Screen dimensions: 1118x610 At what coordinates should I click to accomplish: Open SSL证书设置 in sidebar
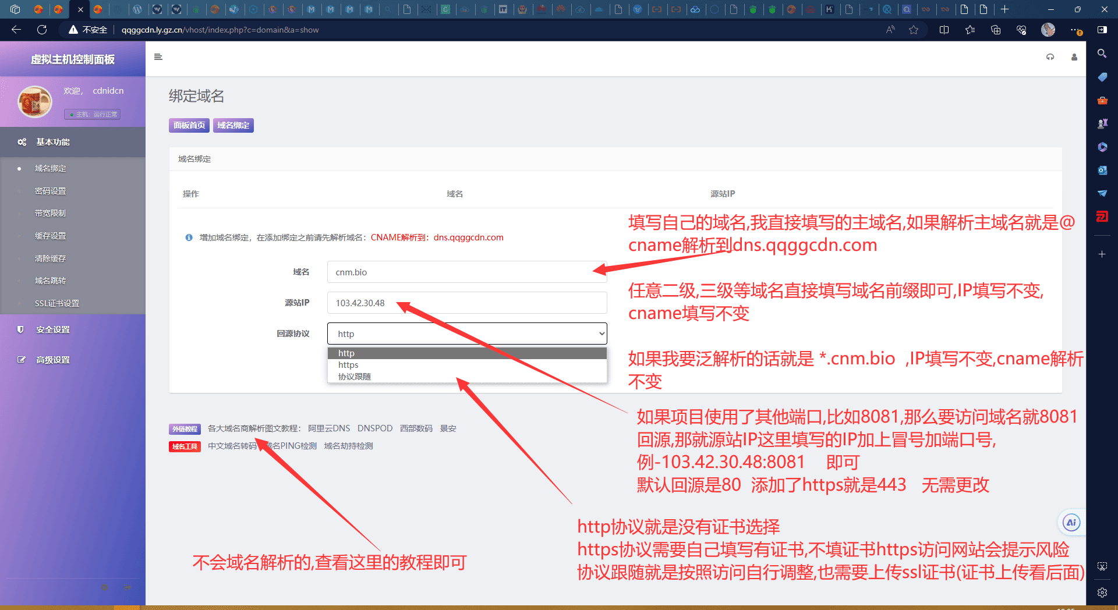coord(57,303)
